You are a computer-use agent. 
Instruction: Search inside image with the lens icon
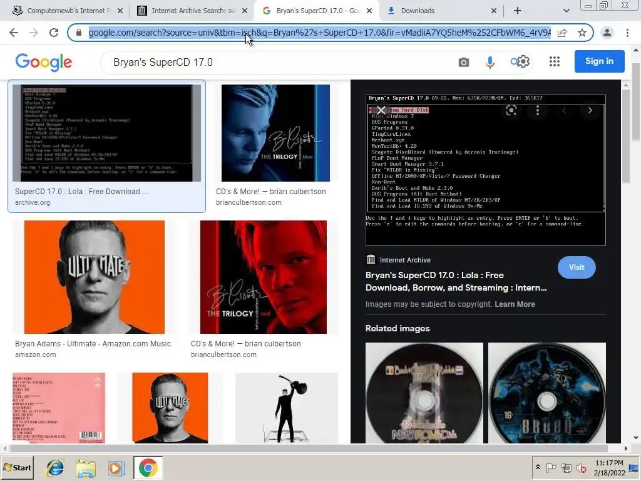[511, 110]
